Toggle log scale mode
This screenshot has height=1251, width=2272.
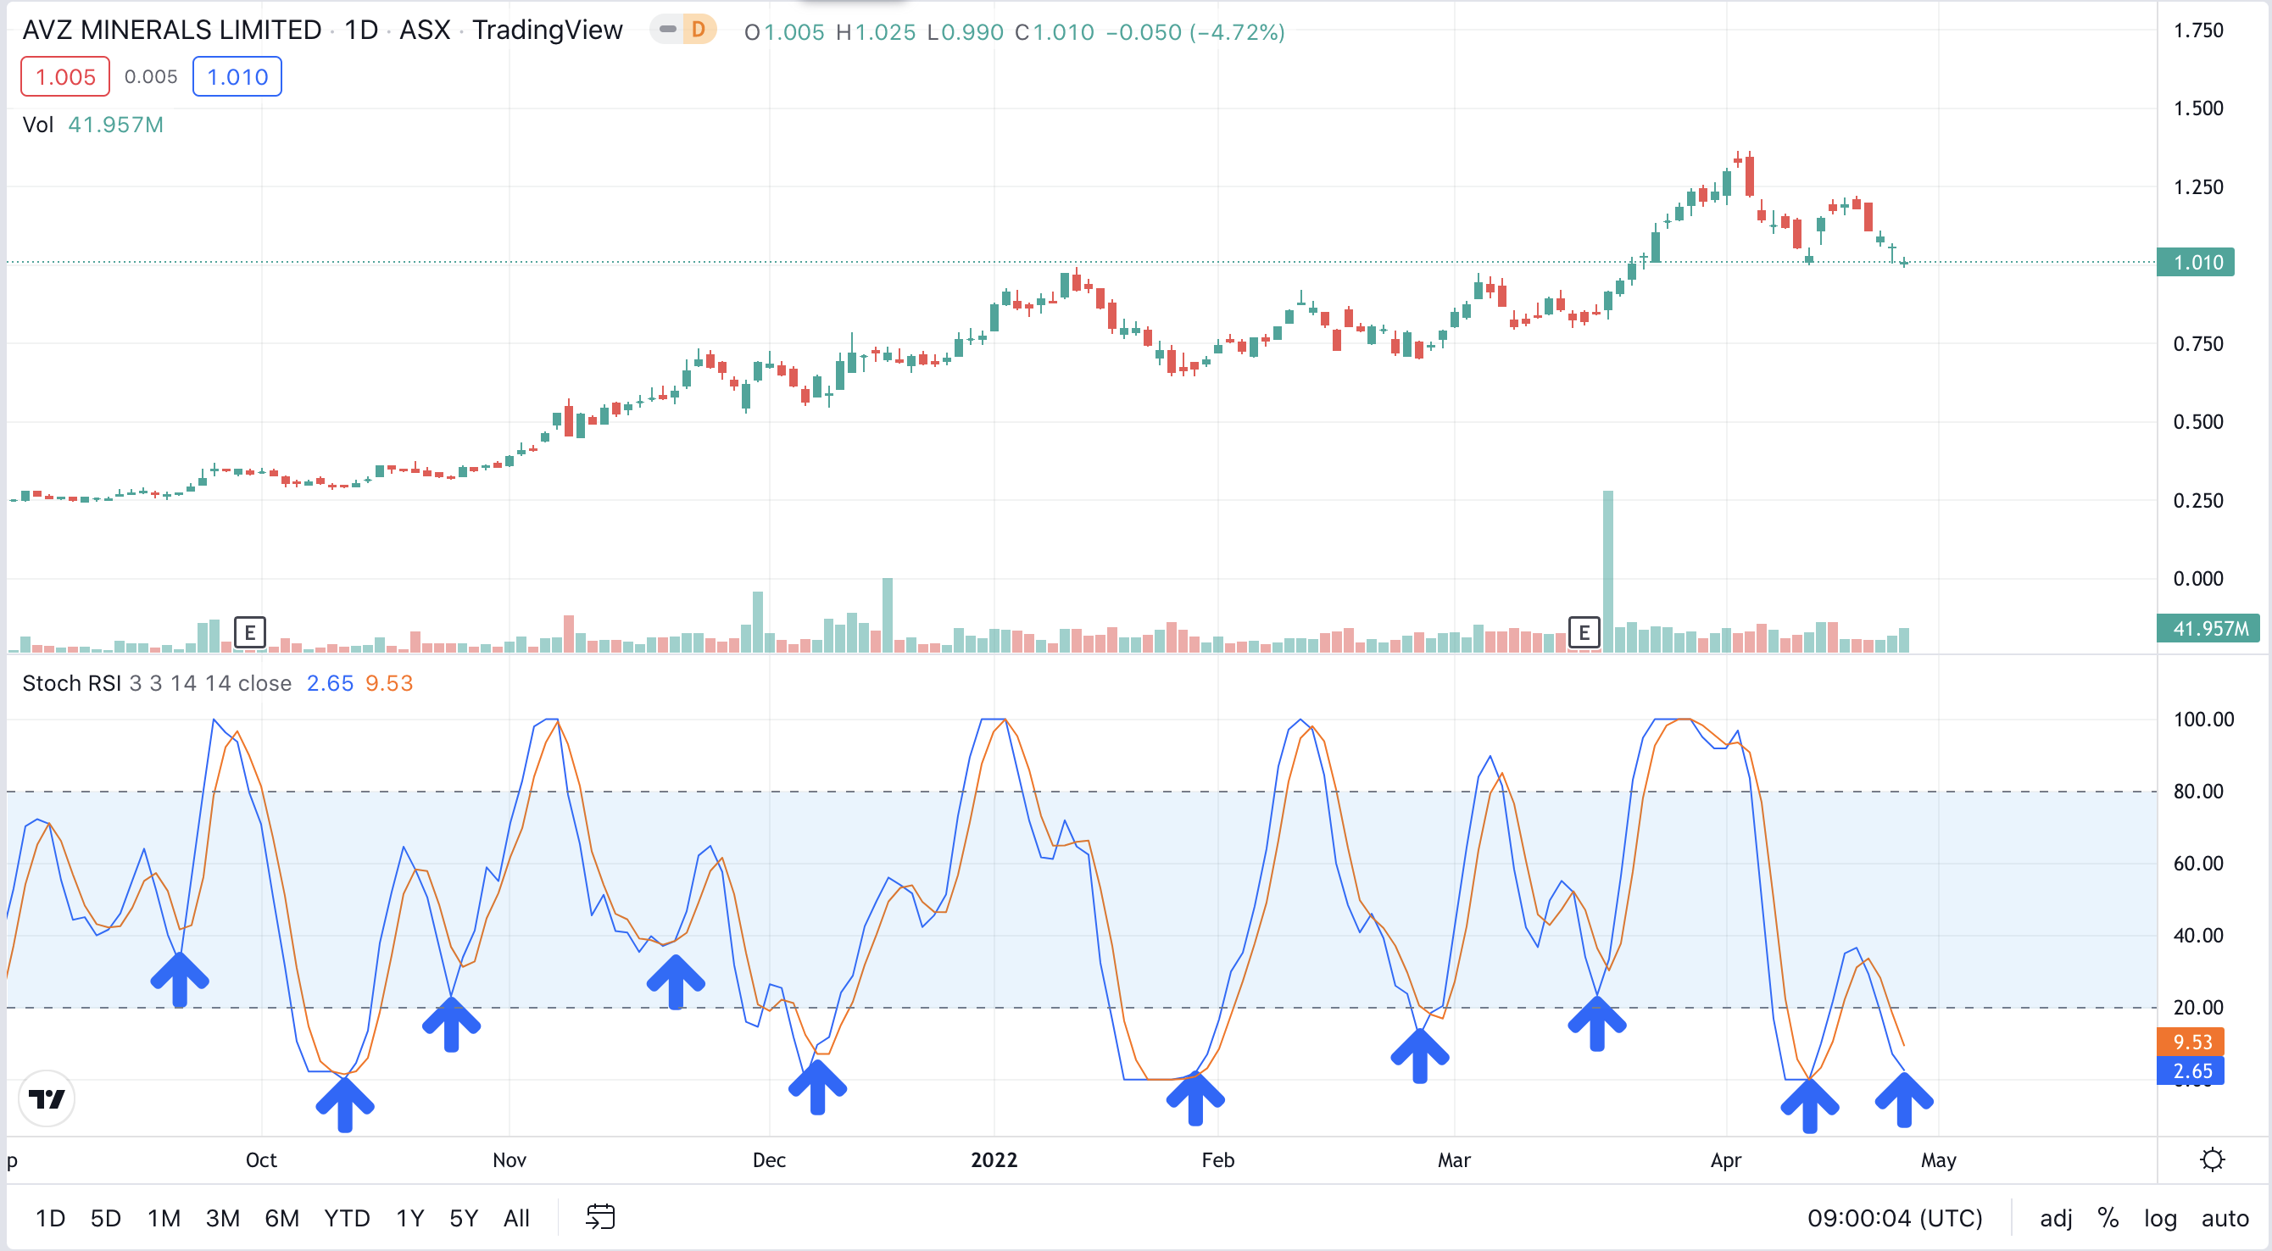(x=2160, y=1217)
